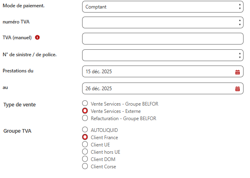Open the numéro TVA dropdown
This screenshot has width=250, height=178.
(163, 23)
